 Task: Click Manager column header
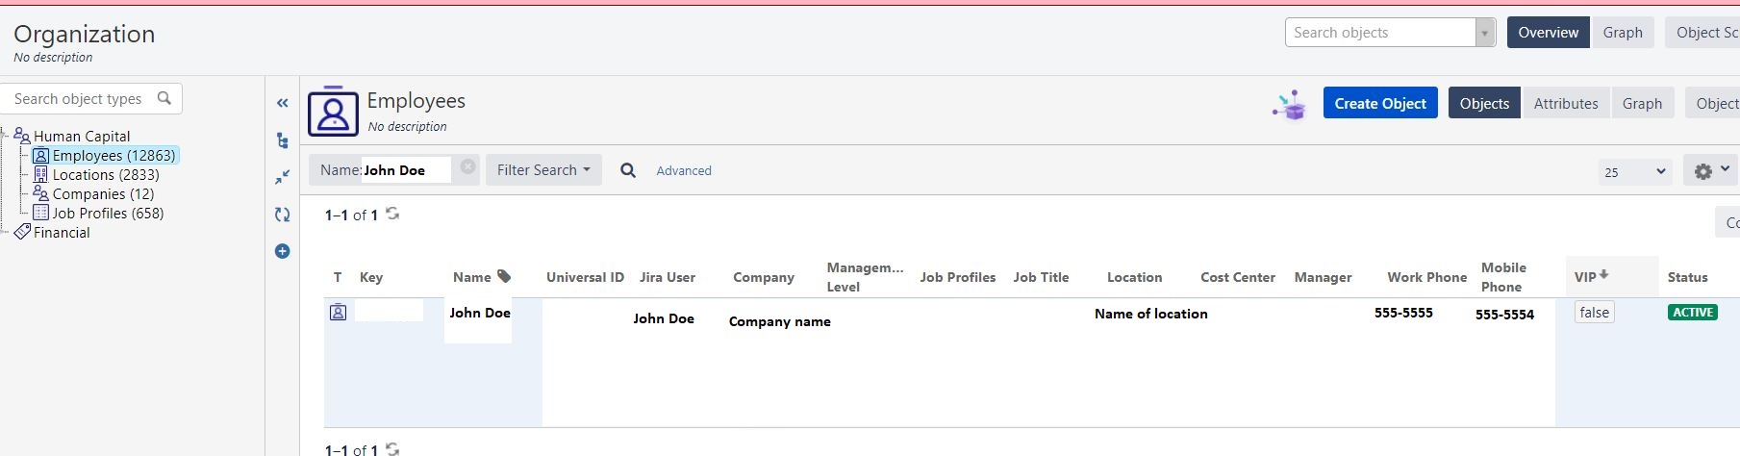pos(1323,277)
